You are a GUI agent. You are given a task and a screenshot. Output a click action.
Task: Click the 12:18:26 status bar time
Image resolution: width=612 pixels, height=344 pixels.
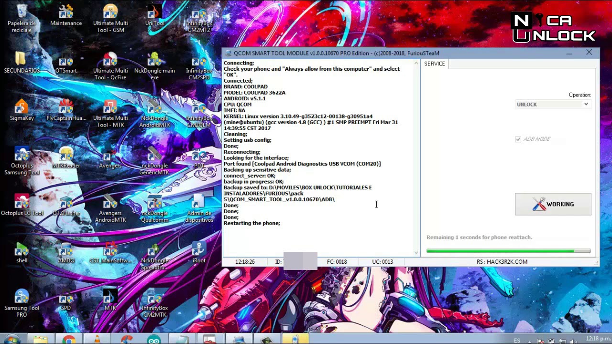tap(245, 262)
